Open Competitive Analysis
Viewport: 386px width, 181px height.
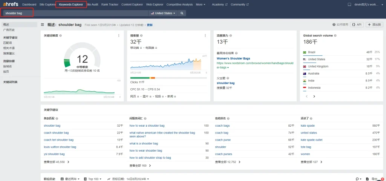click(179, 5)
